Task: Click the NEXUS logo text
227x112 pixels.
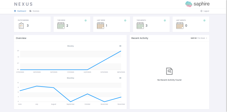Action: tap(23, 4)
